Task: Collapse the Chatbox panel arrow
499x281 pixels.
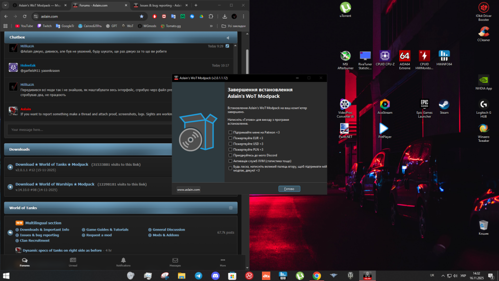Action: tap(228, 37)
